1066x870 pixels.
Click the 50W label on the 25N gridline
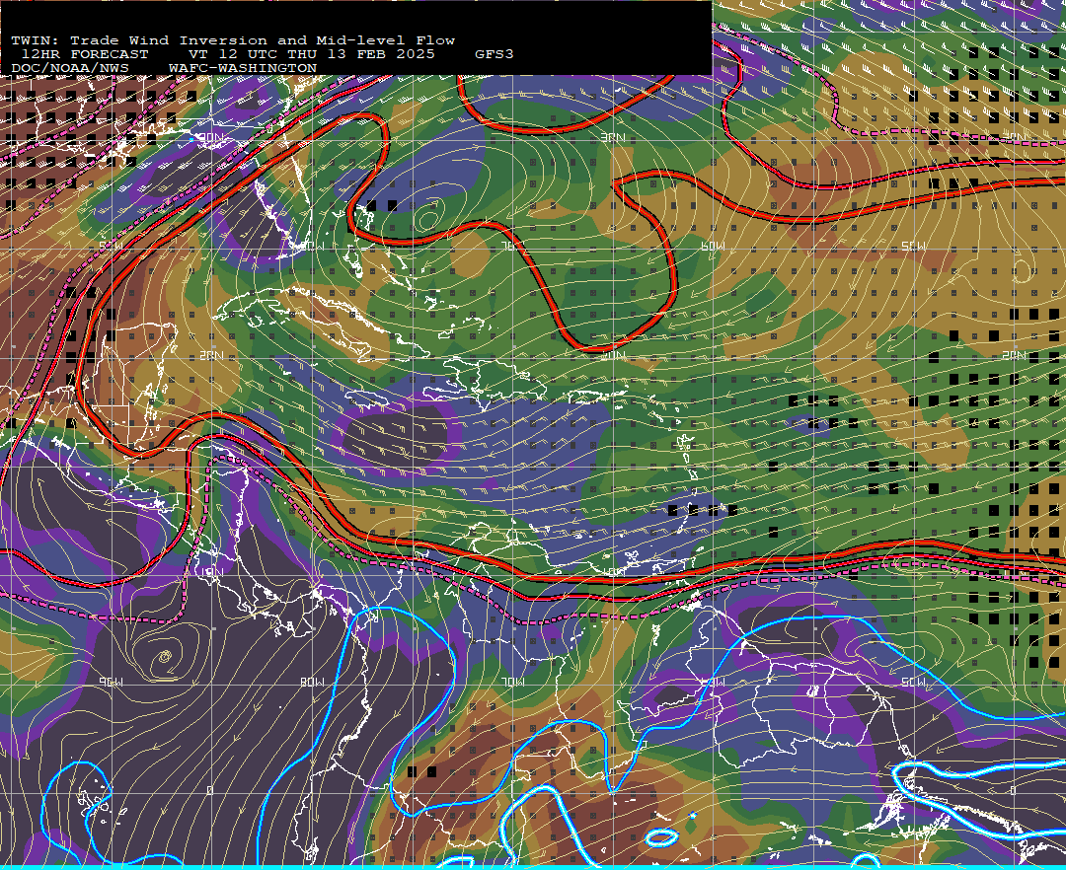click(x=913, y=246)
